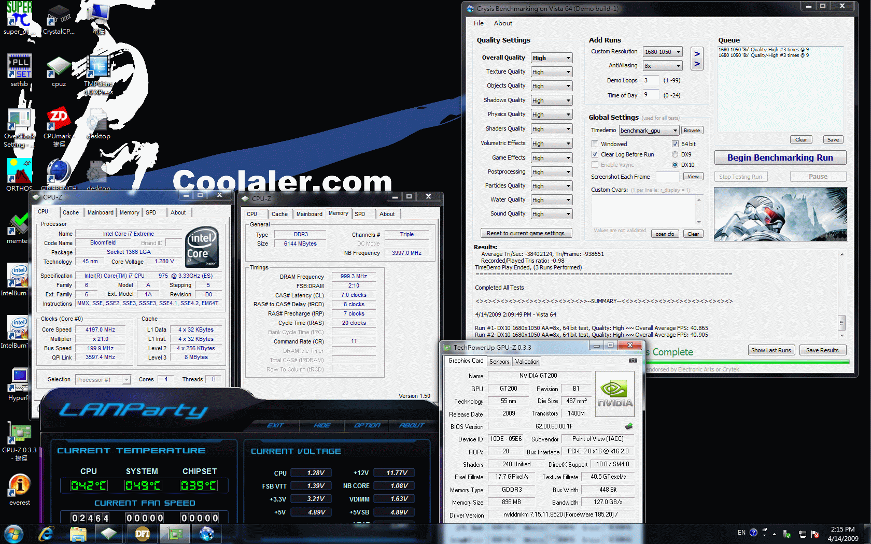Screen dimensions: 871x544
Task: Open the Sensors tab in GPU-Z
Action: pos(499,362)
